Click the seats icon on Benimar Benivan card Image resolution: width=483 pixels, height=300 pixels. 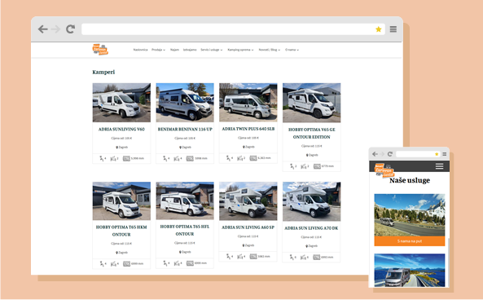(165, 158)
